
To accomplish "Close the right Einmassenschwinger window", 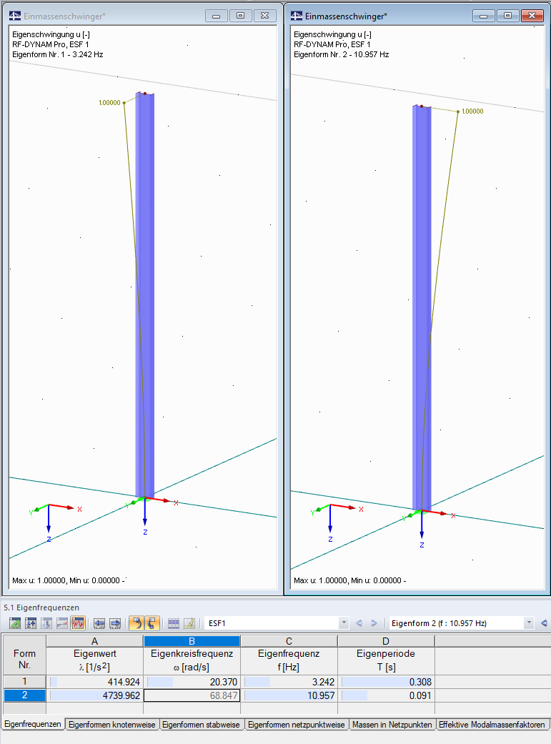I will [532, 16].
